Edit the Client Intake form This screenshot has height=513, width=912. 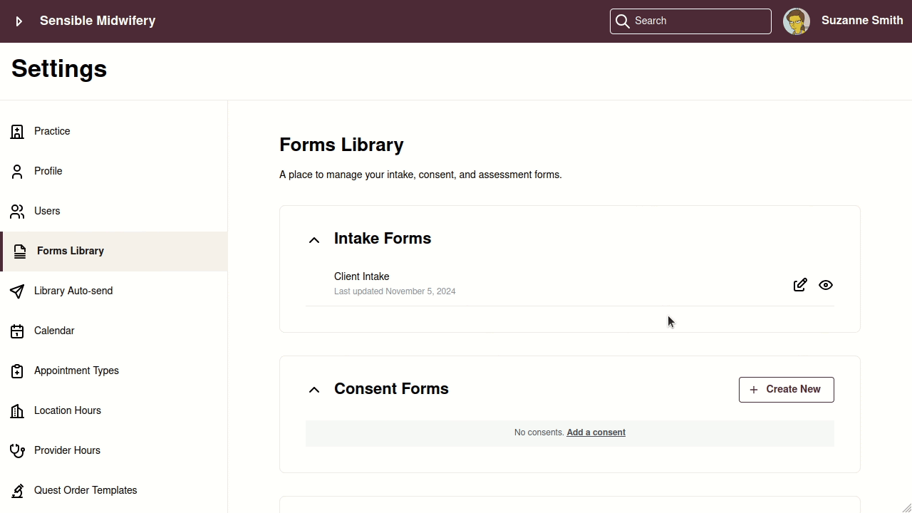pyautogui.click(x=800, y=285)
